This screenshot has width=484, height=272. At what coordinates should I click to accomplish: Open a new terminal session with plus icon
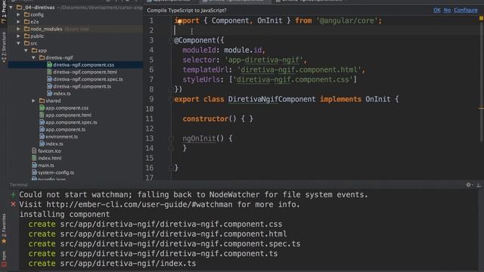tap(13, 195)
